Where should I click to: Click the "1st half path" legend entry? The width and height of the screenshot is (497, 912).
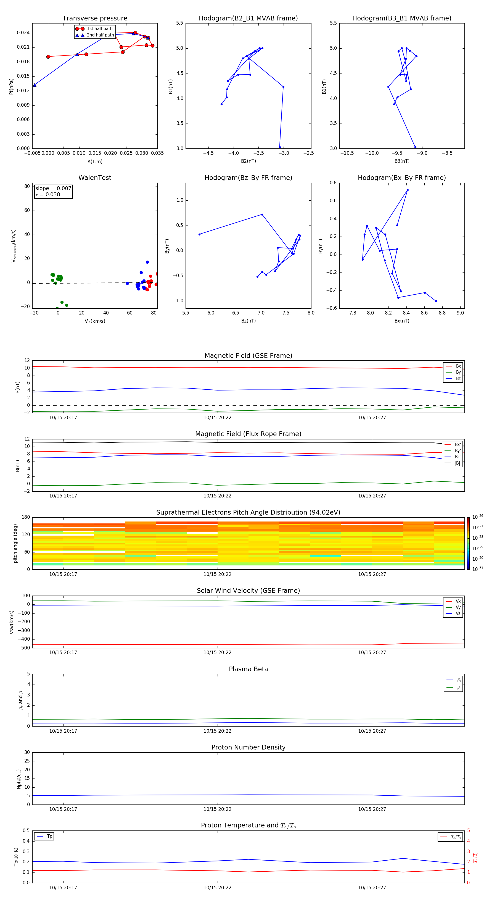tap(95, 29)
